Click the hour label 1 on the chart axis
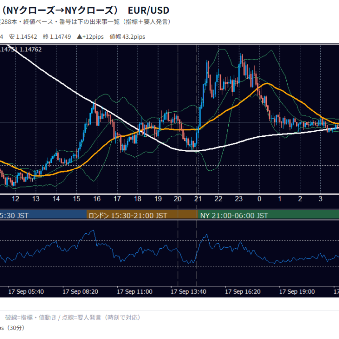 (x=280, y=199)
